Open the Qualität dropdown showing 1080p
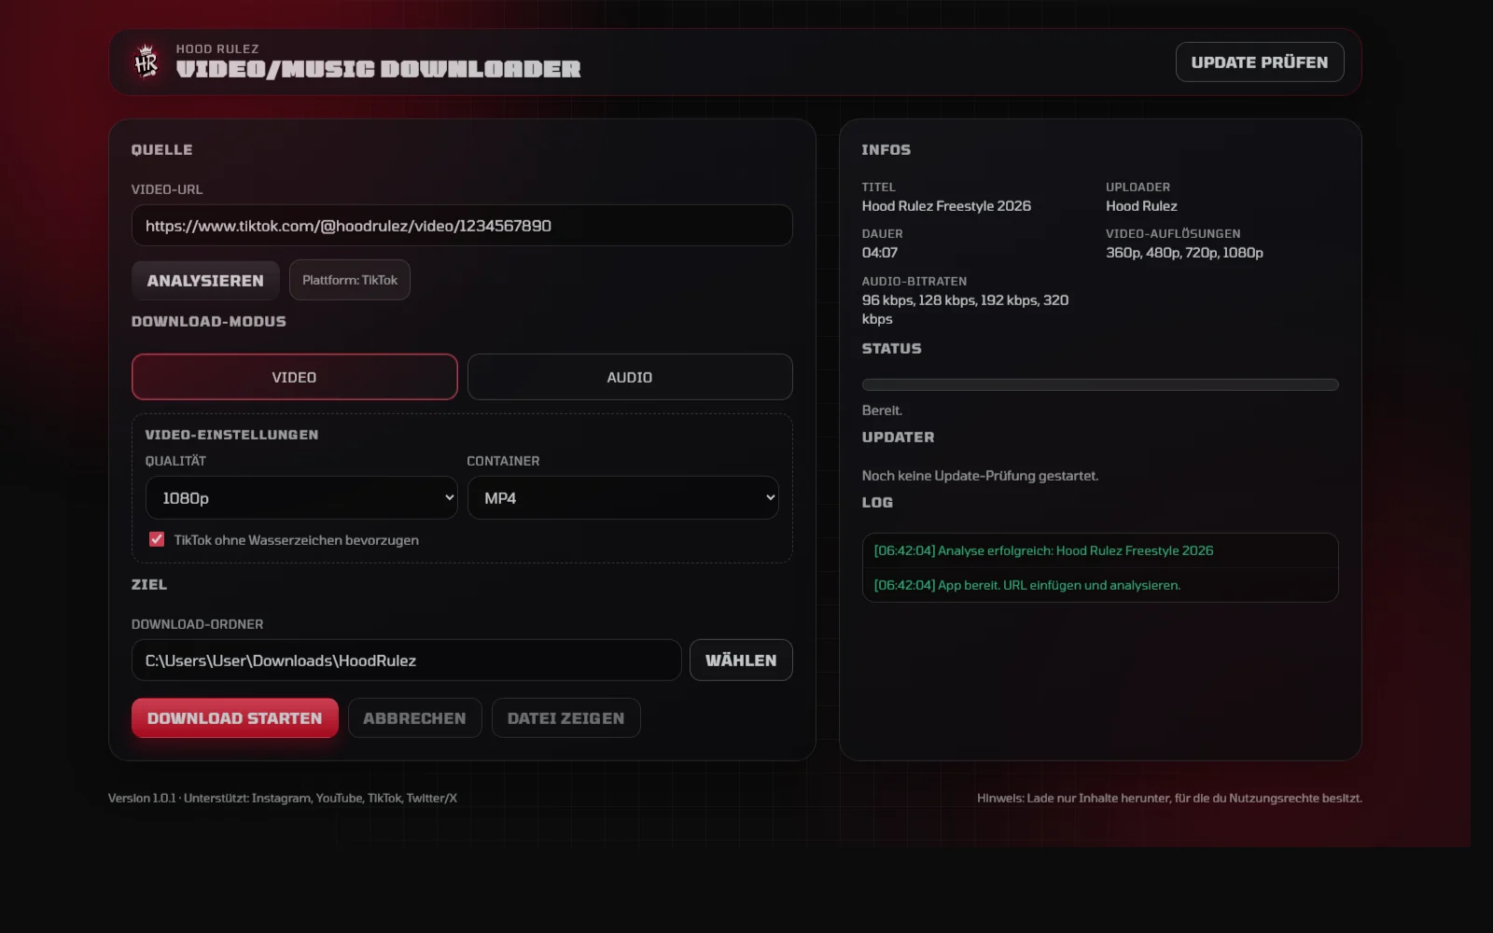1493x933 pixels. pyautogui.click(x=301, y=497)
